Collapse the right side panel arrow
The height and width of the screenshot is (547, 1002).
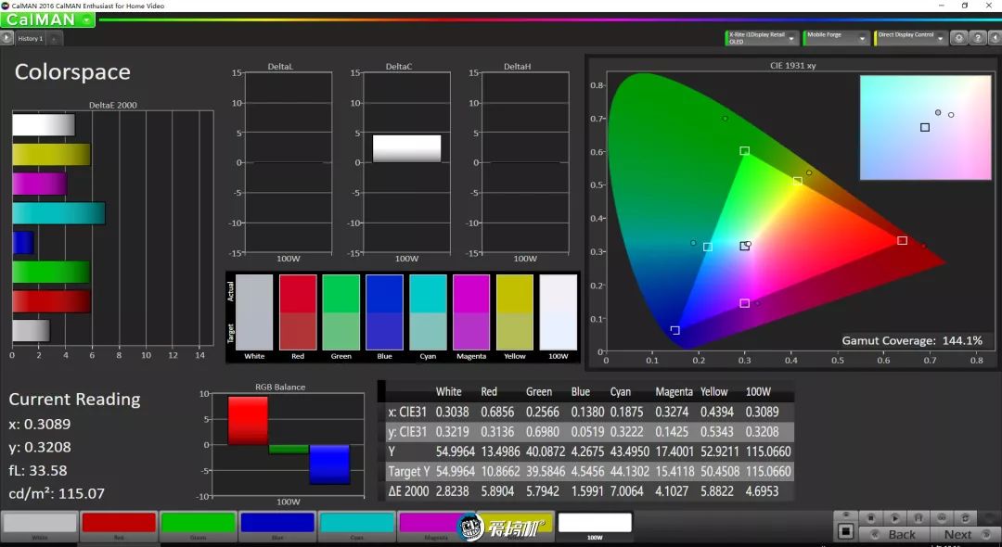[994, 38]
